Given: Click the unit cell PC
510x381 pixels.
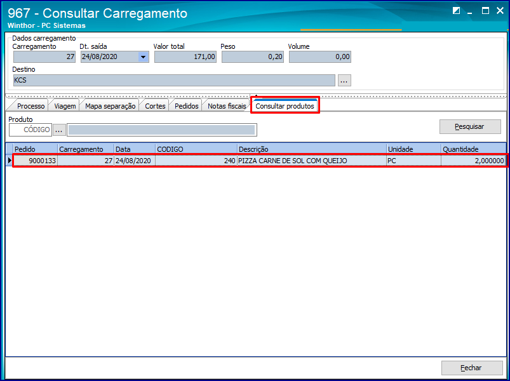Looking at the screenshot, I should point(413,161).
